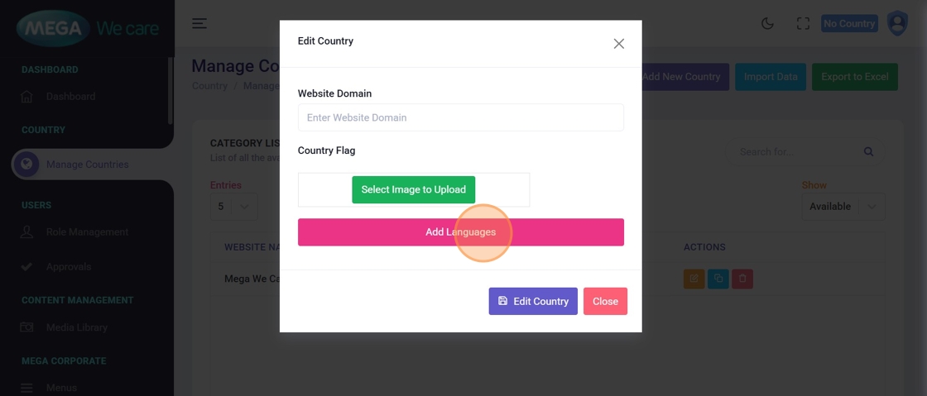The image size is (927, 396).
Task: Click the red delete row icon
Action: tap(742, 279)
